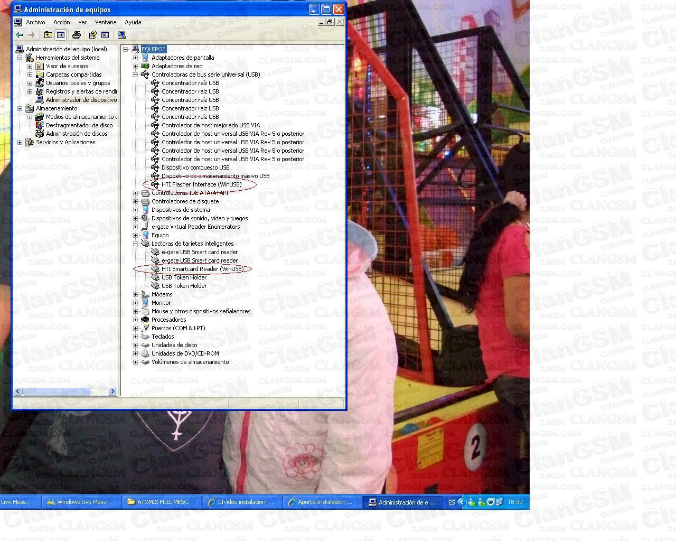676x541 pixels.
Task: Select the HTI Flasher Interface (WinUSB) device
Action: coord(201,184)
